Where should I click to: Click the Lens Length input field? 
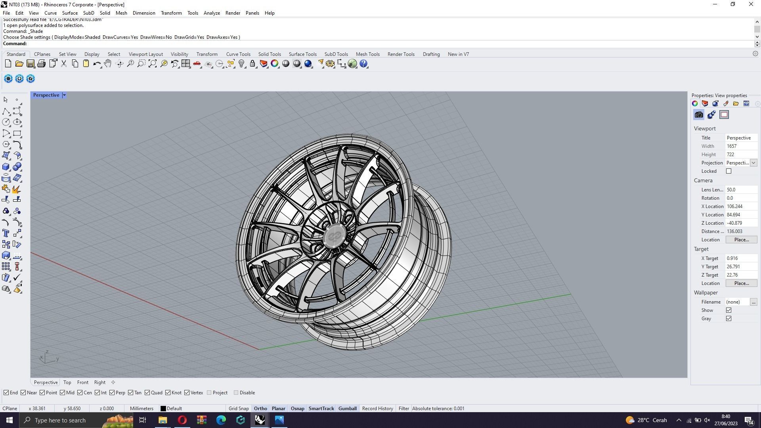741,190
